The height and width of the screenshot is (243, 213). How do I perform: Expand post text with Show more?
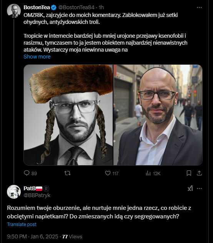point(37,57)
